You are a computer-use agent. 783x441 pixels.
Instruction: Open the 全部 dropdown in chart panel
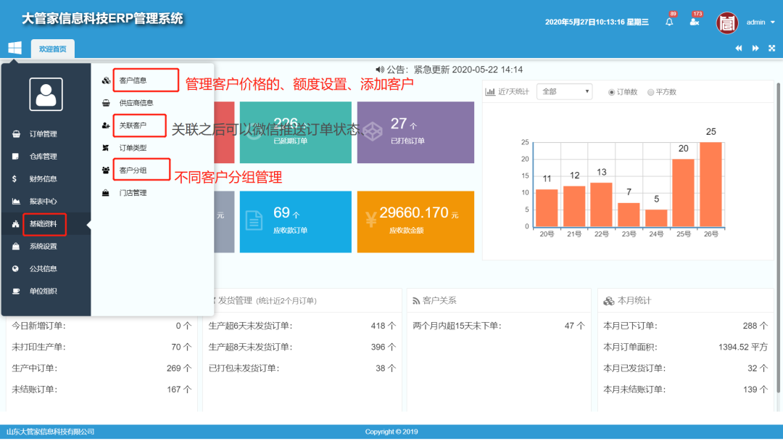[564, 91]
